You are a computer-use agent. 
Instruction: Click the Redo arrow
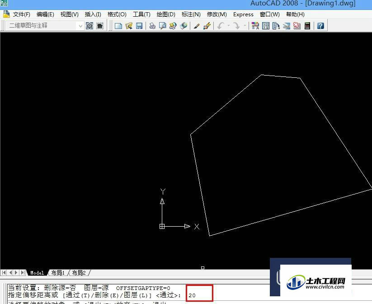(x=236, y=26)
